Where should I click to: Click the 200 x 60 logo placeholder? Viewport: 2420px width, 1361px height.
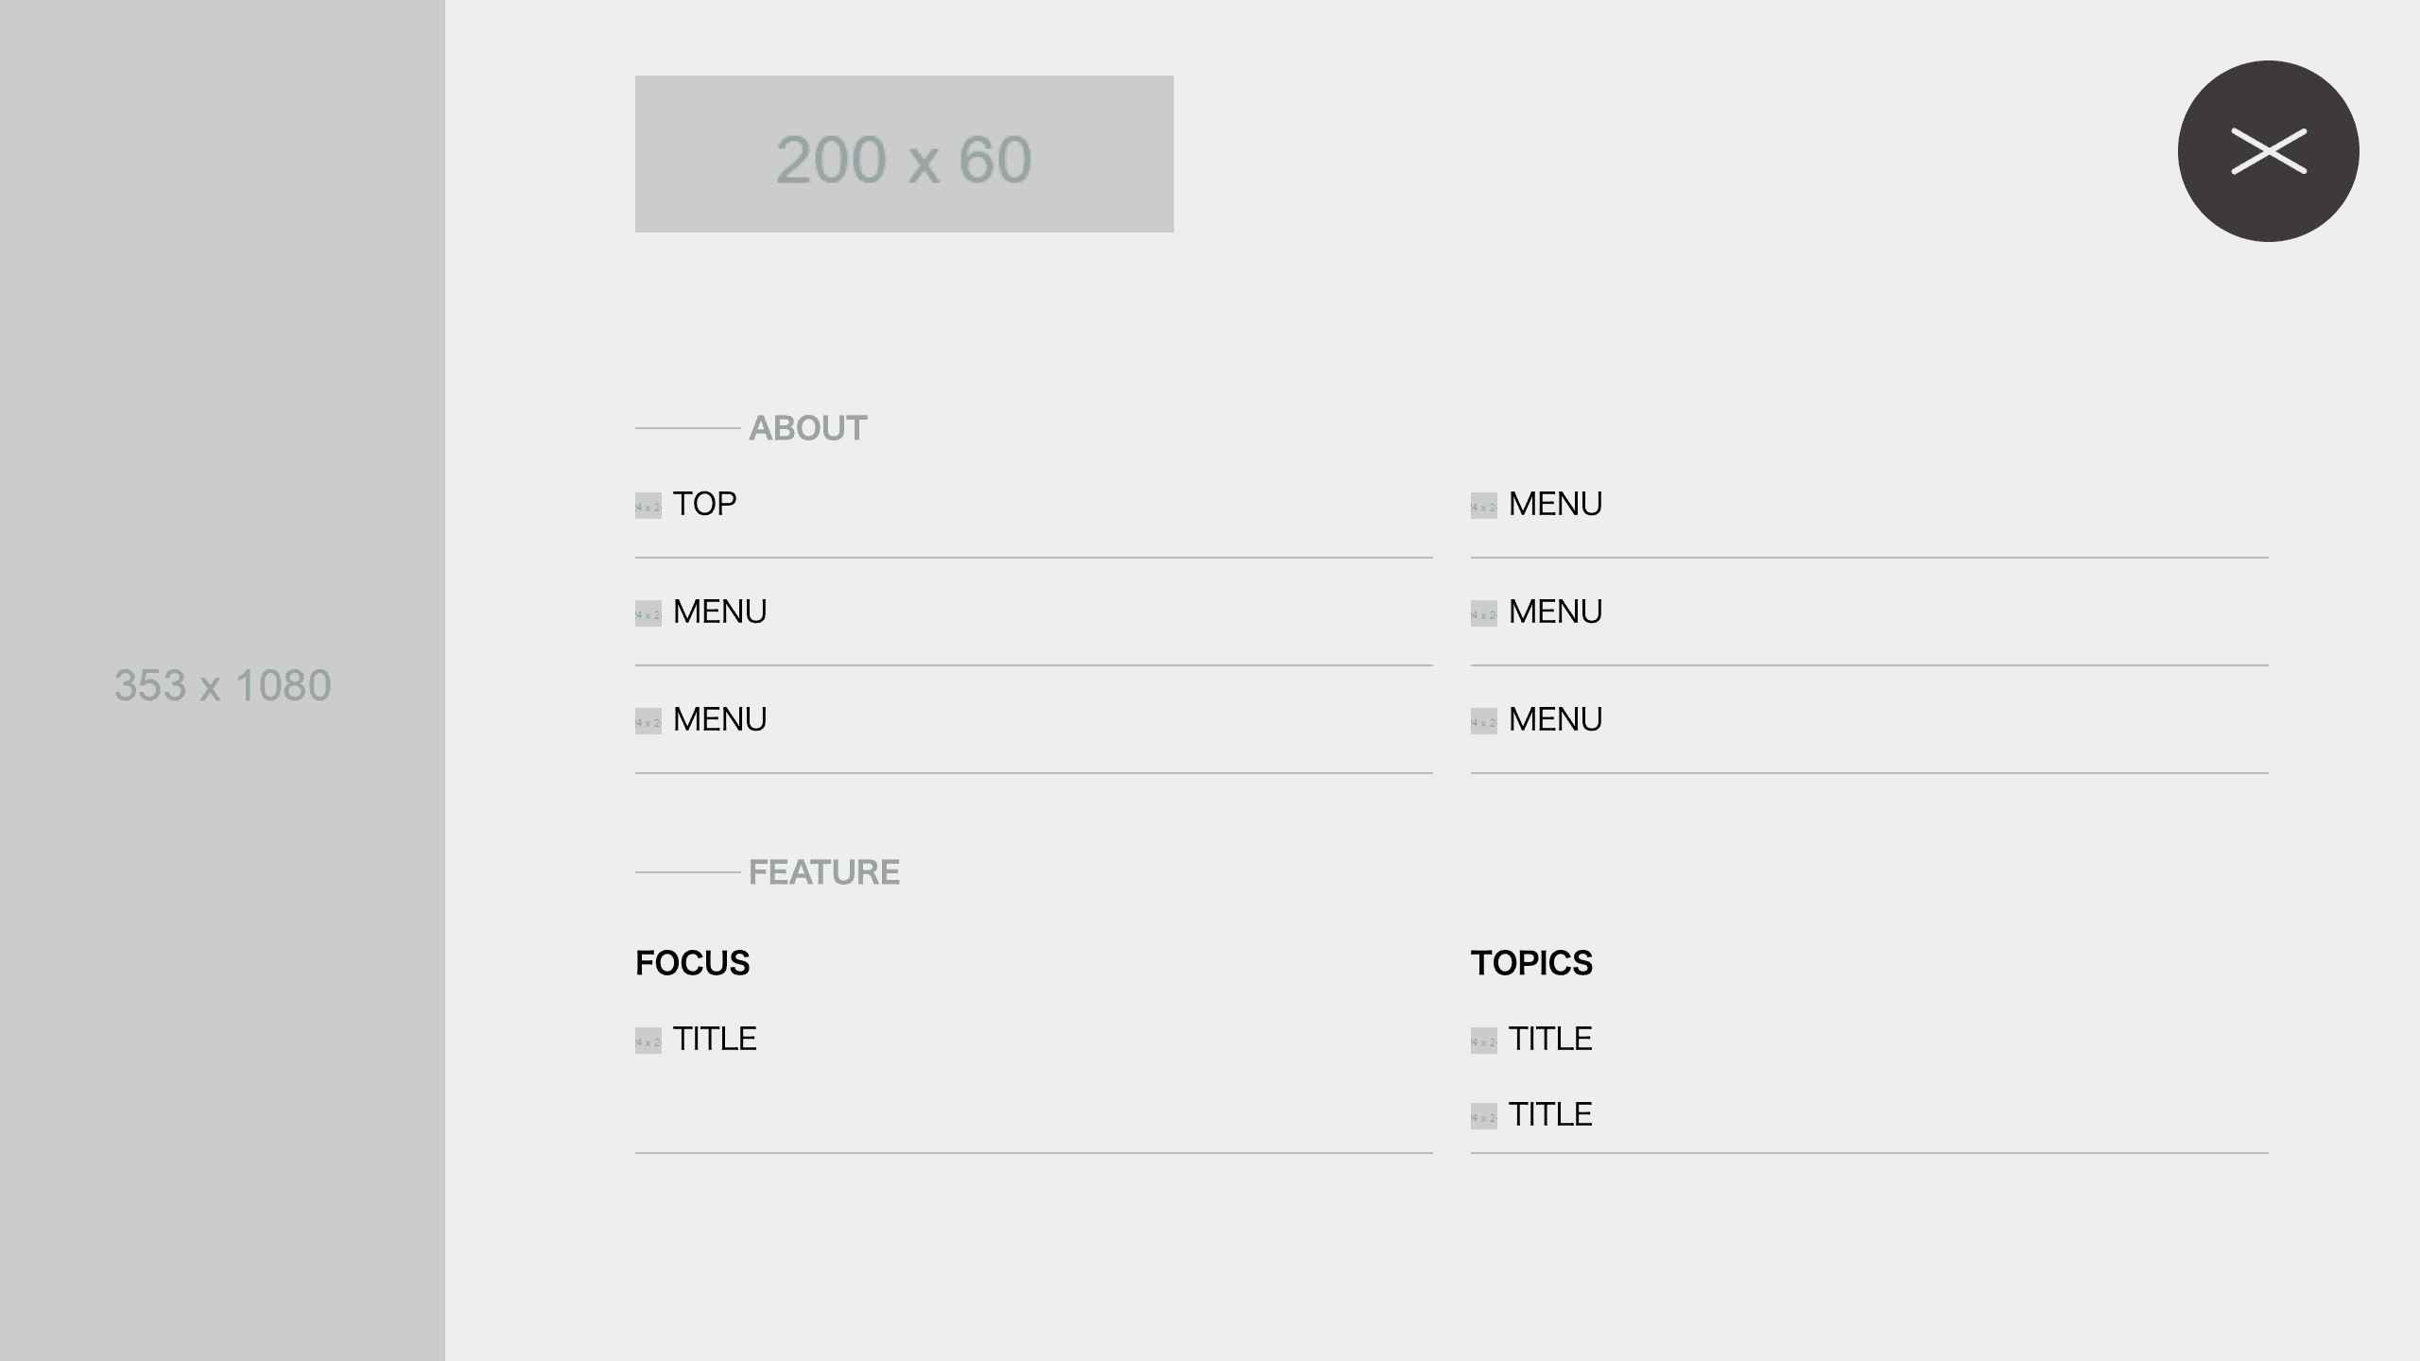tap(904, 154)
